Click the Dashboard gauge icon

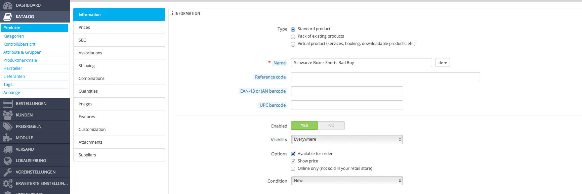pos(7,5)
